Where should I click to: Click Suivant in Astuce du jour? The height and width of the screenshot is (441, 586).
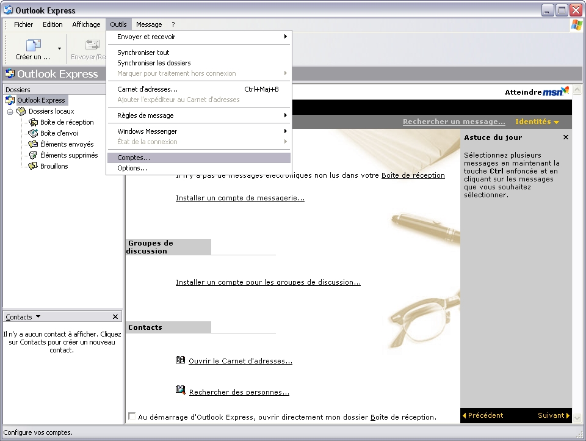pos(554,415)
